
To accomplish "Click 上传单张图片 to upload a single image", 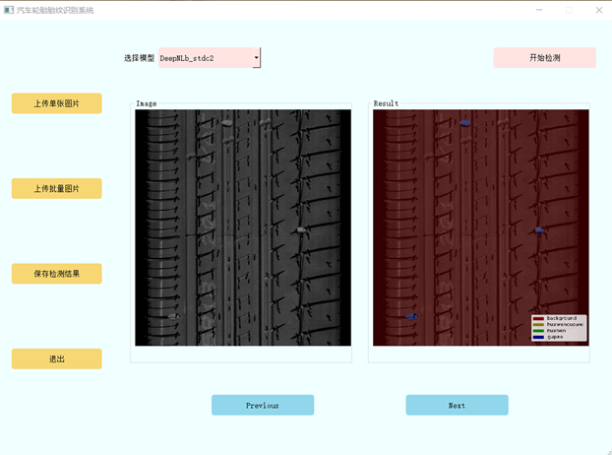I will coord(56,103).
